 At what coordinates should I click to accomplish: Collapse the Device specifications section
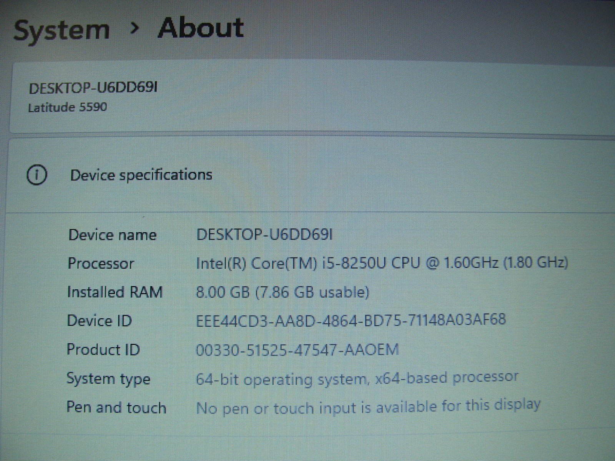(x=141, y=175)
